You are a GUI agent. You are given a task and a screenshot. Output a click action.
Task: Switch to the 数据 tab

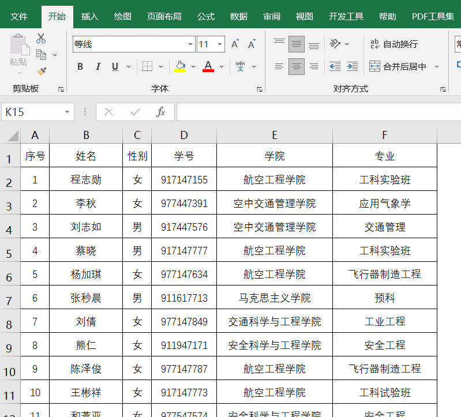coord(239,17)
